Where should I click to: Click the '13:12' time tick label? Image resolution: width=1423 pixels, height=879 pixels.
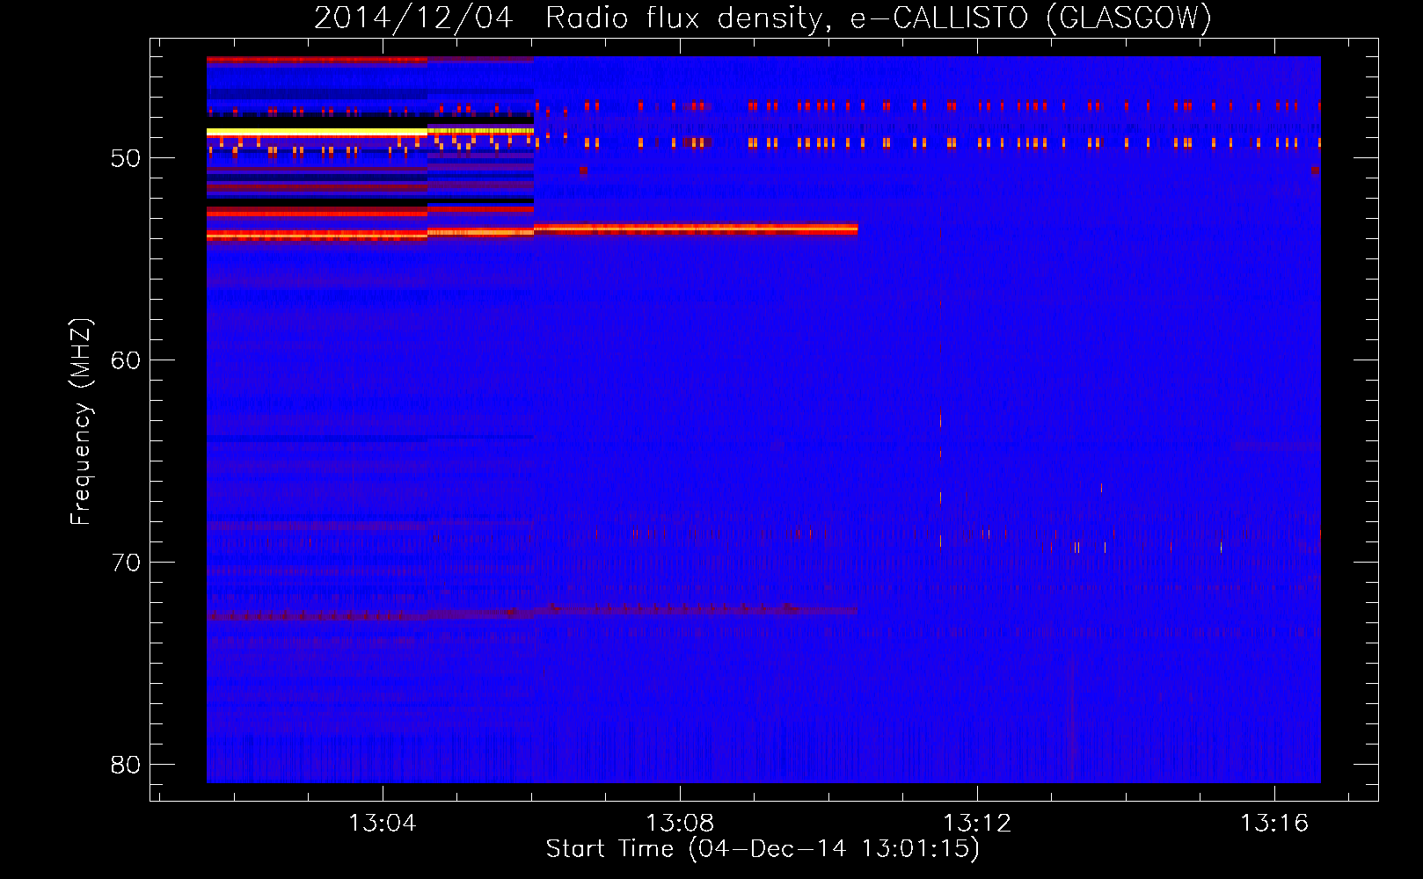click(977, 823)
